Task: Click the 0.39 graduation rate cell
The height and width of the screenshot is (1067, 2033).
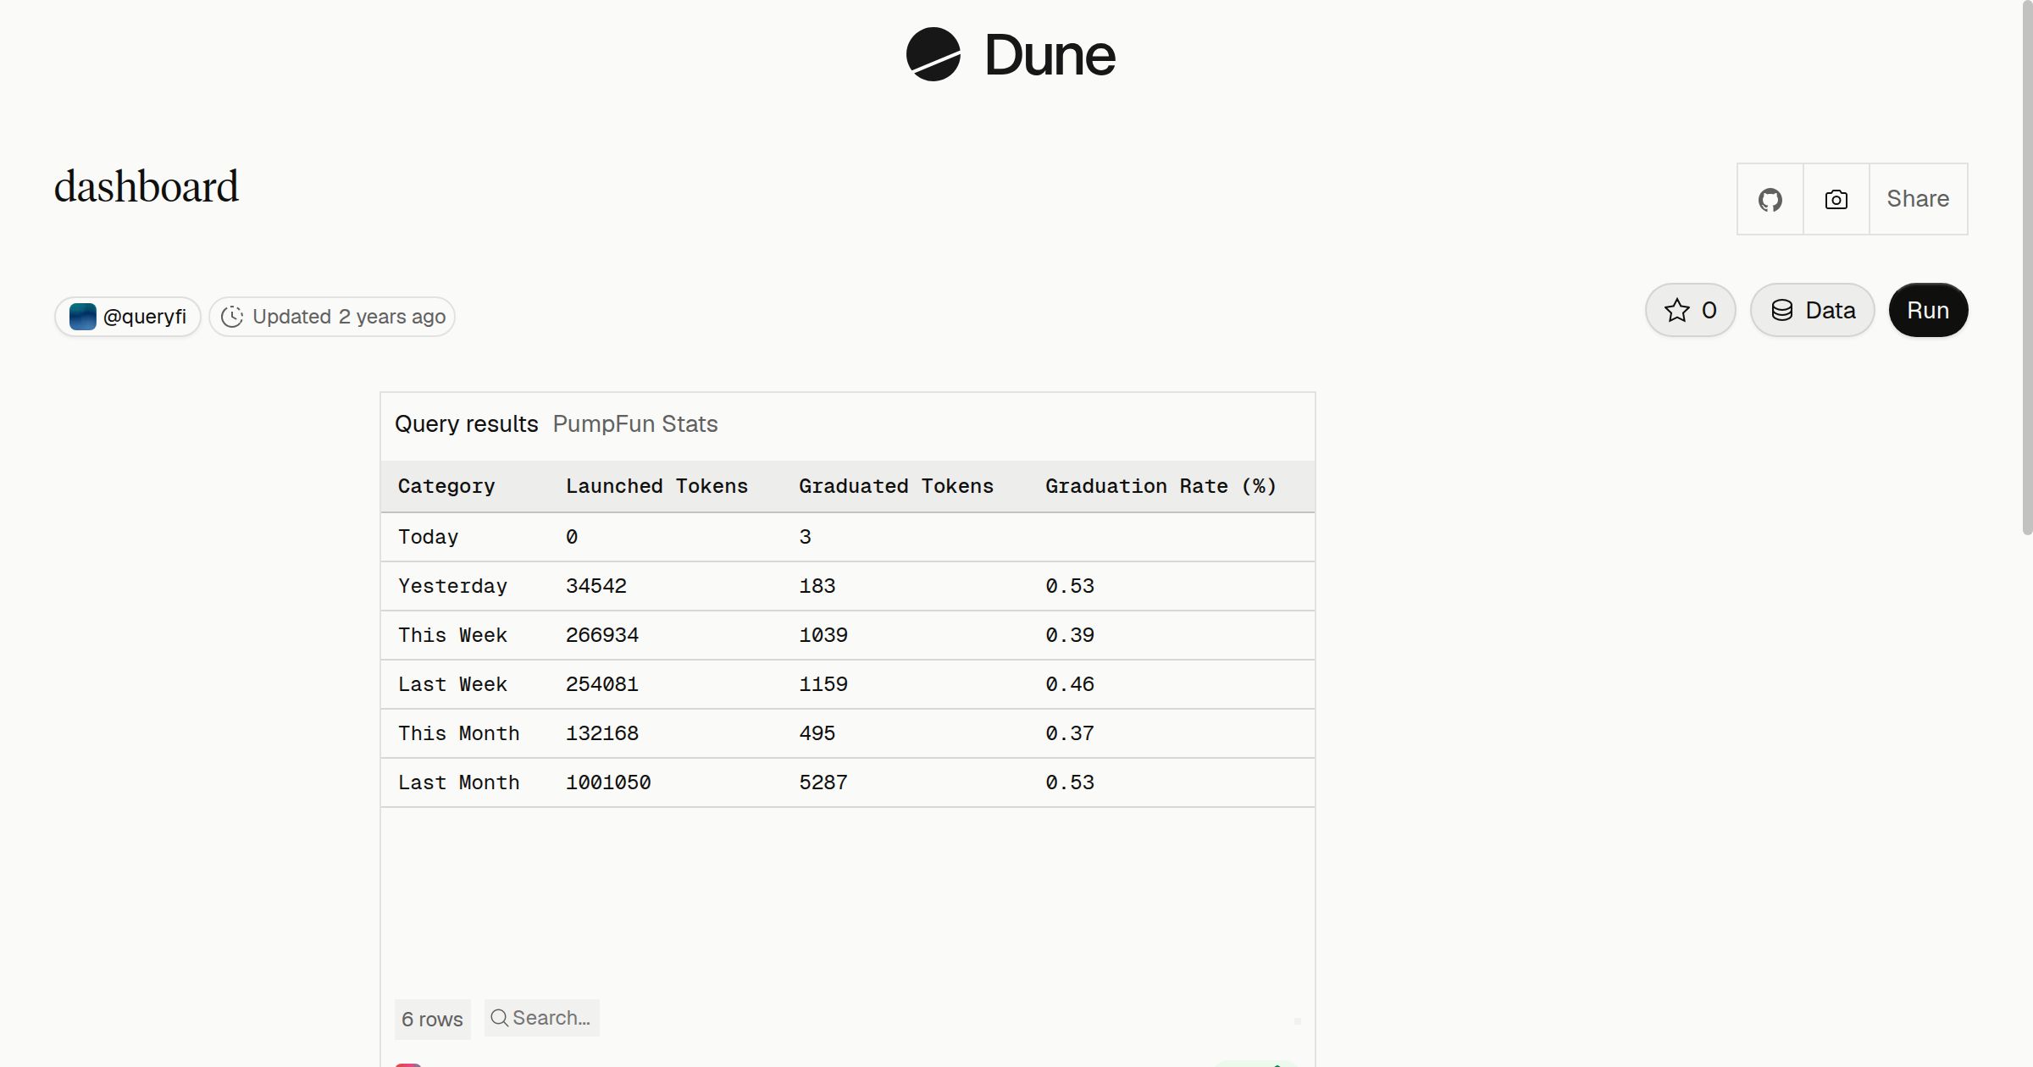Action: (1070, 635)
